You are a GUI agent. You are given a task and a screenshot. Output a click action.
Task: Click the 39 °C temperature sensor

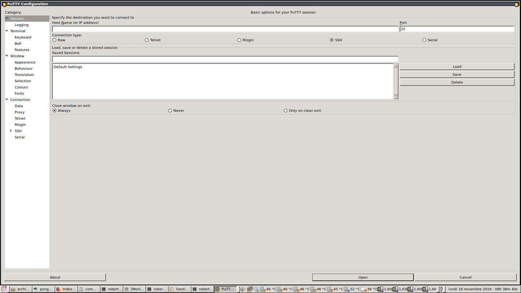point(369,289)
